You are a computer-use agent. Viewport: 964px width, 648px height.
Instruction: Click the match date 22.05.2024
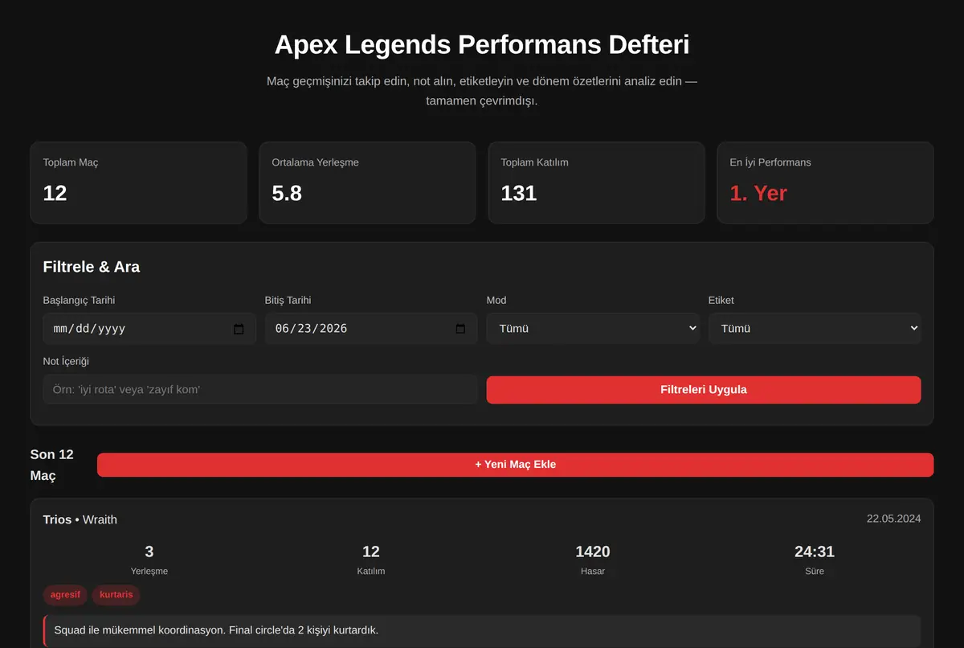[893, 519]
